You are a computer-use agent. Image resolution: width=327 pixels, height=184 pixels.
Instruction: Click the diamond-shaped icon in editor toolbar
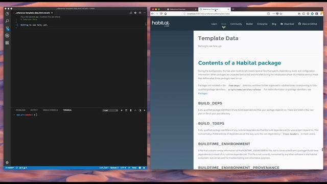point(135,13)
